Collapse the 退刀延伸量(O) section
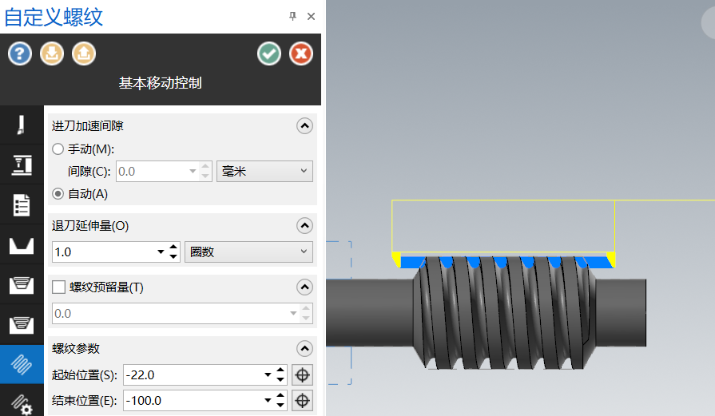Image resolution: width=715 pixels, height=416 pixels. click(x=304, y=225)
